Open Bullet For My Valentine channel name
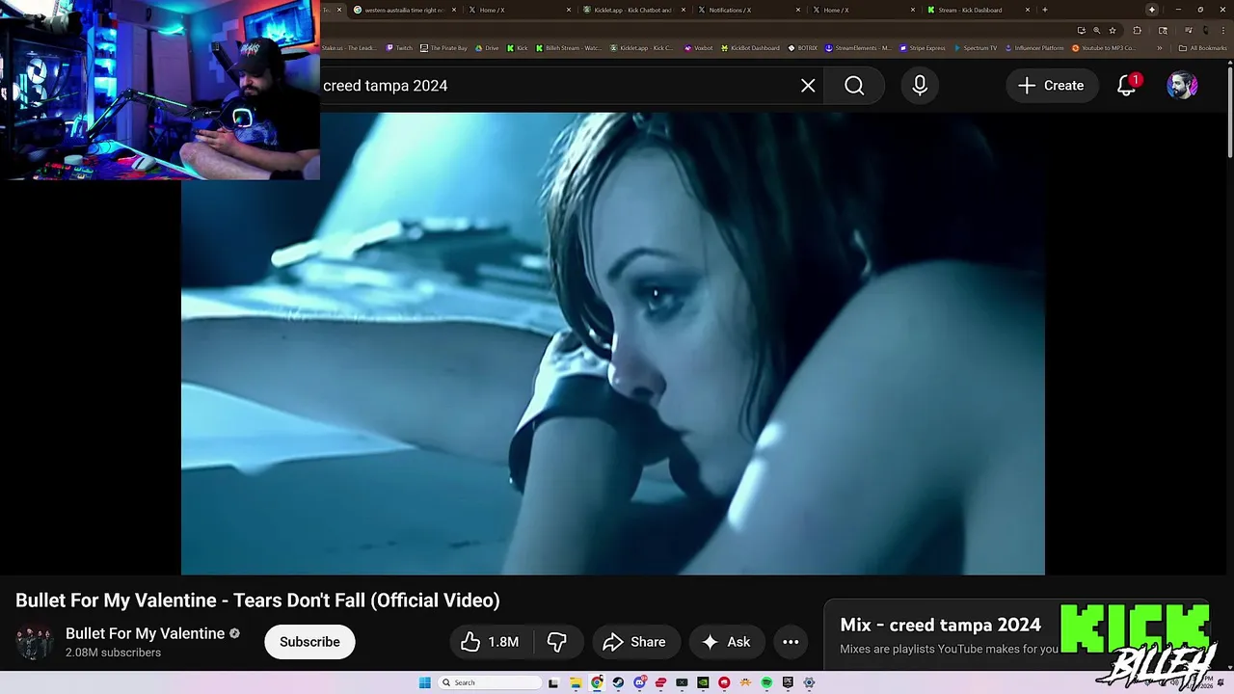 (x=146, y=633)
